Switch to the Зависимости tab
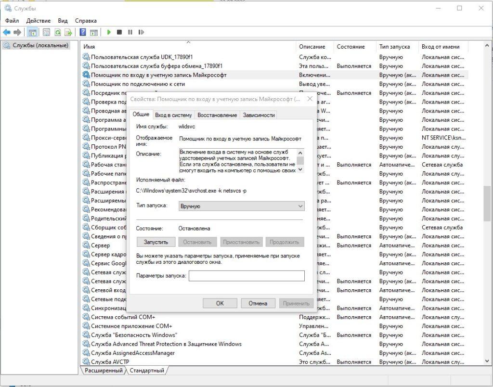 click(259, 115)
